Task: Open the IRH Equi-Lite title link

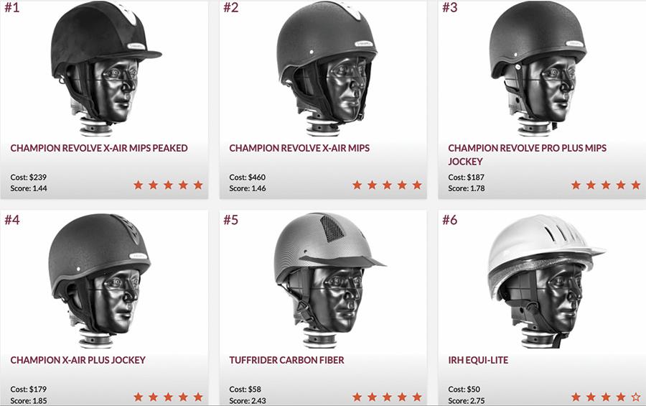Action: tap(478, 360)
